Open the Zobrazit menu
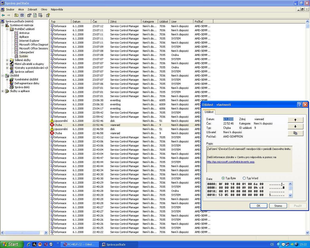310x248 pixels. tap(32, 9)
